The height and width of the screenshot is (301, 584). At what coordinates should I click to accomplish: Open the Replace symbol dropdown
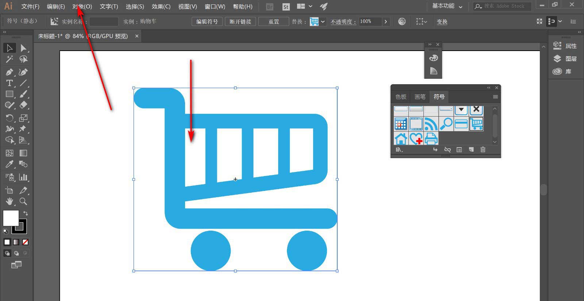tap(323, 21)
